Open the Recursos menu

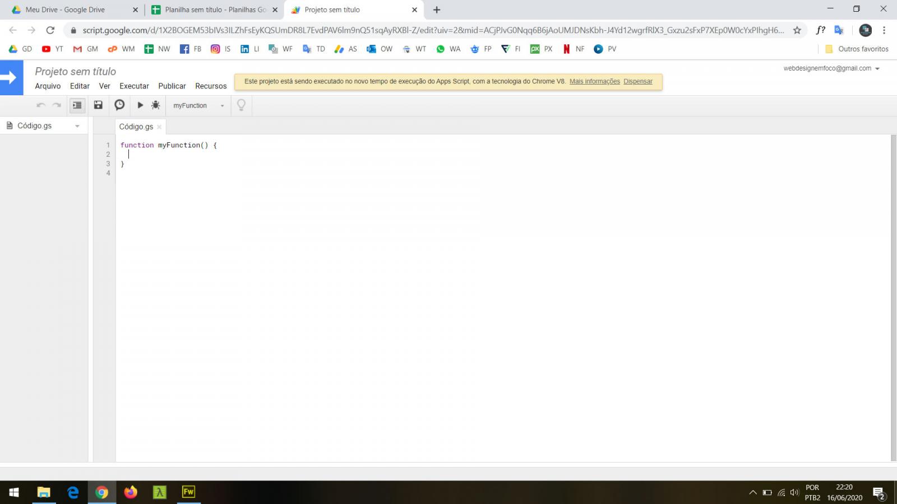pyautogui.click(x=211, y=86)
